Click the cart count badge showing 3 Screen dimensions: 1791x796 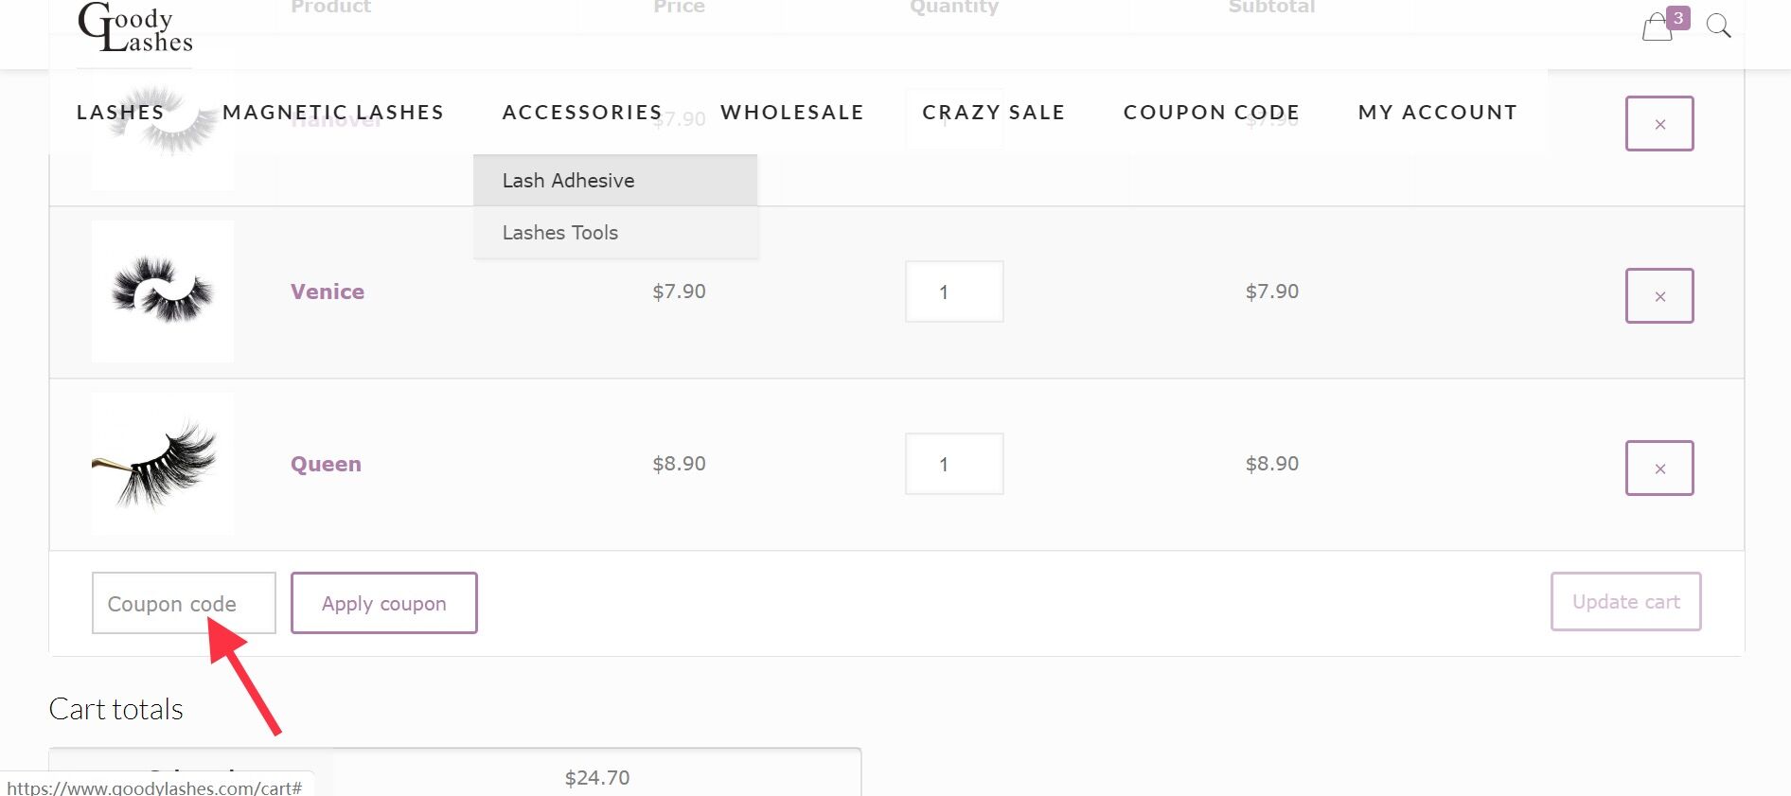pos(1678,18)
